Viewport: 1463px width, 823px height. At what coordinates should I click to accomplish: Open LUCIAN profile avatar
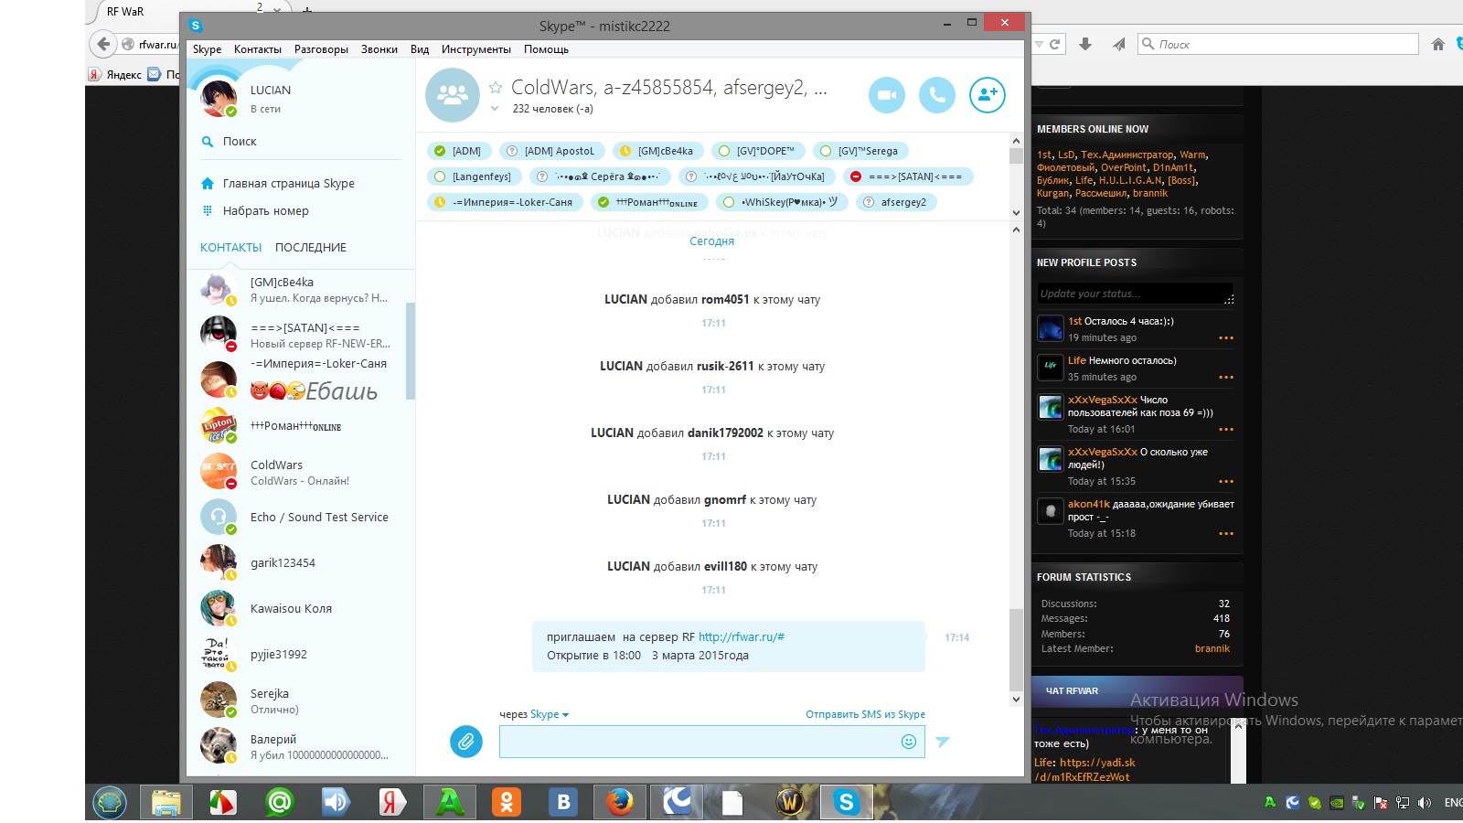[219, 99]
